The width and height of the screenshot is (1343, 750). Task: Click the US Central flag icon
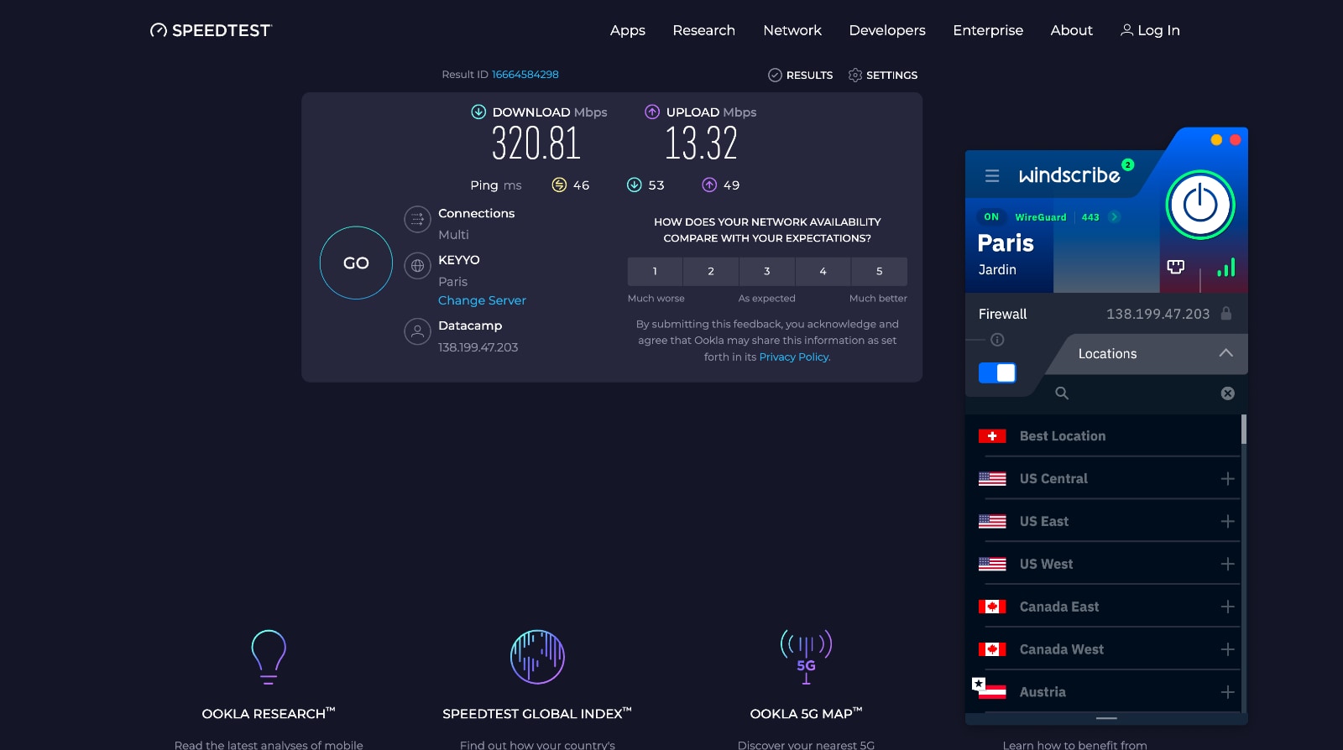click(992, 478)
